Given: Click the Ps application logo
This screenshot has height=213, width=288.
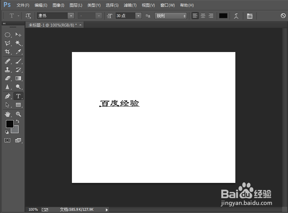Looking at the screenshot, I should (7, 5).
